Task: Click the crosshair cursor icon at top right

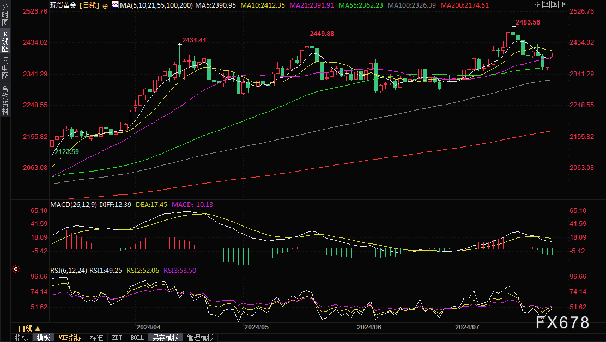Action: 537,5
